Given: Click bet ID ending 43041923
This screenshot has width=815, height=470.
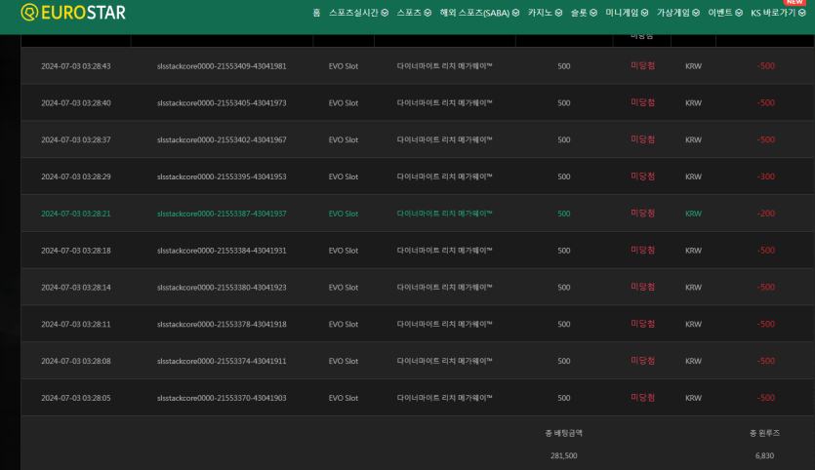Looking at the screenshot, I should coord(222,288).
